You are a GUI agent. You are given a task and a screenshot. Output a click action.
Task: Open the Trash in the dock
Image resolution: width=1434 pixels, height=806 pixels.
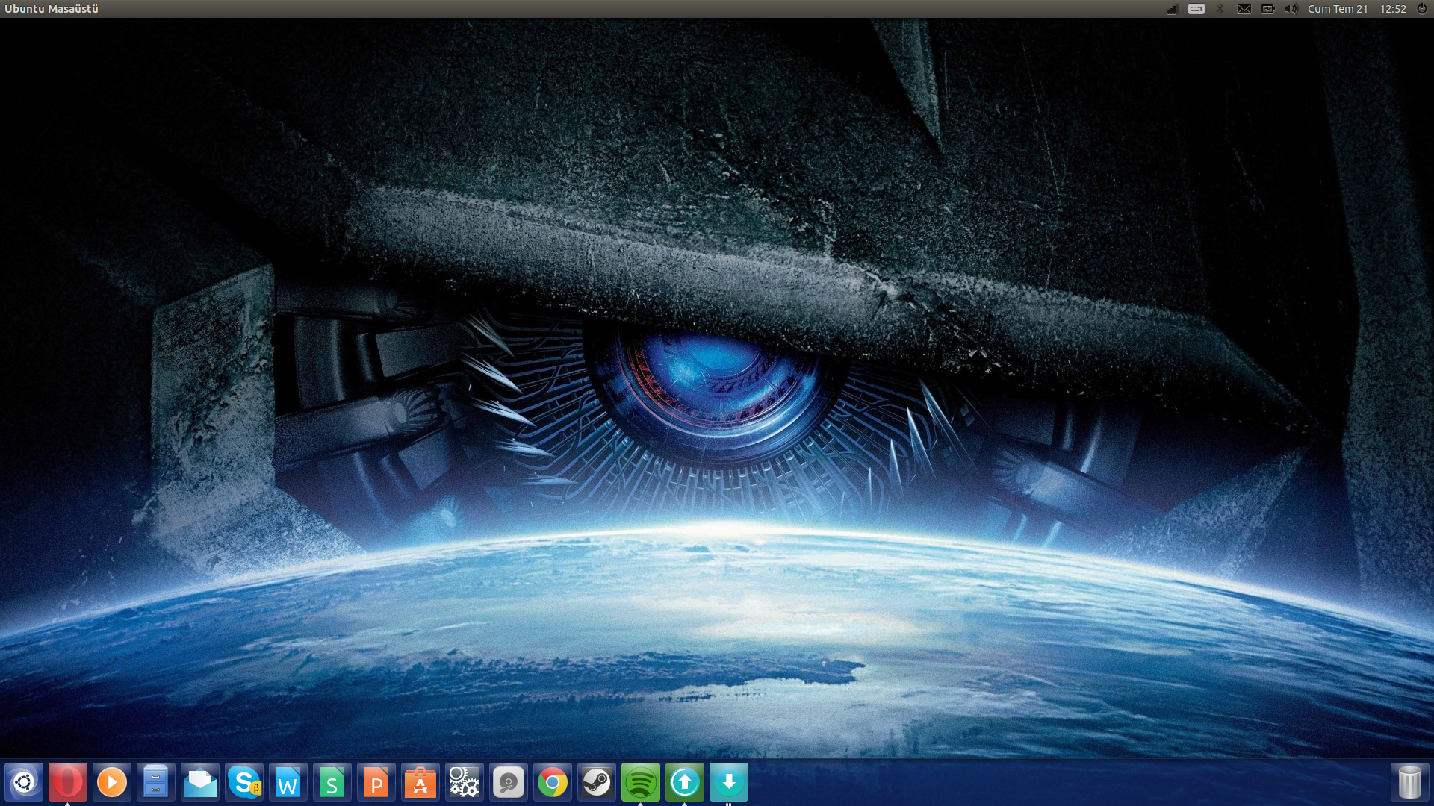tap(1409, 782)
